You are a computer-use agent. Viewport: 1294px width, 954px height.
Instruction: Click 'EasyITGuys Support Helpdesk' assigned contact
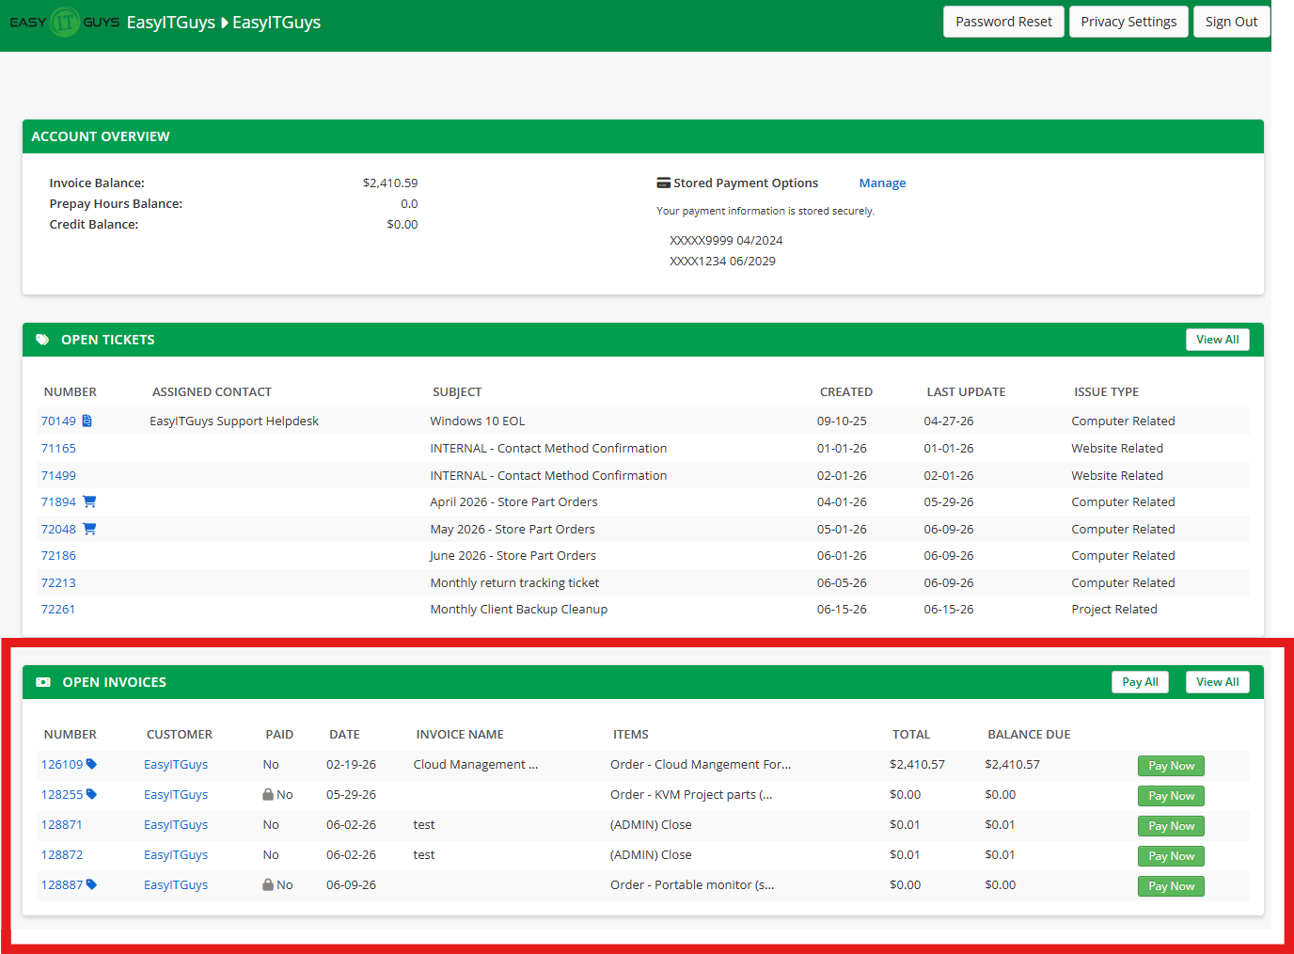click(x=234, y=421)
